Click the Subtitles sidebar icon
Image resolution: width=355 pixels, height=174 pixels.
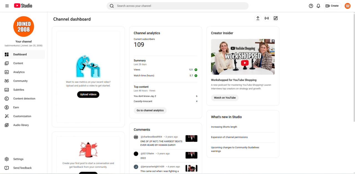pyautogui.click(x=7, y=90)
